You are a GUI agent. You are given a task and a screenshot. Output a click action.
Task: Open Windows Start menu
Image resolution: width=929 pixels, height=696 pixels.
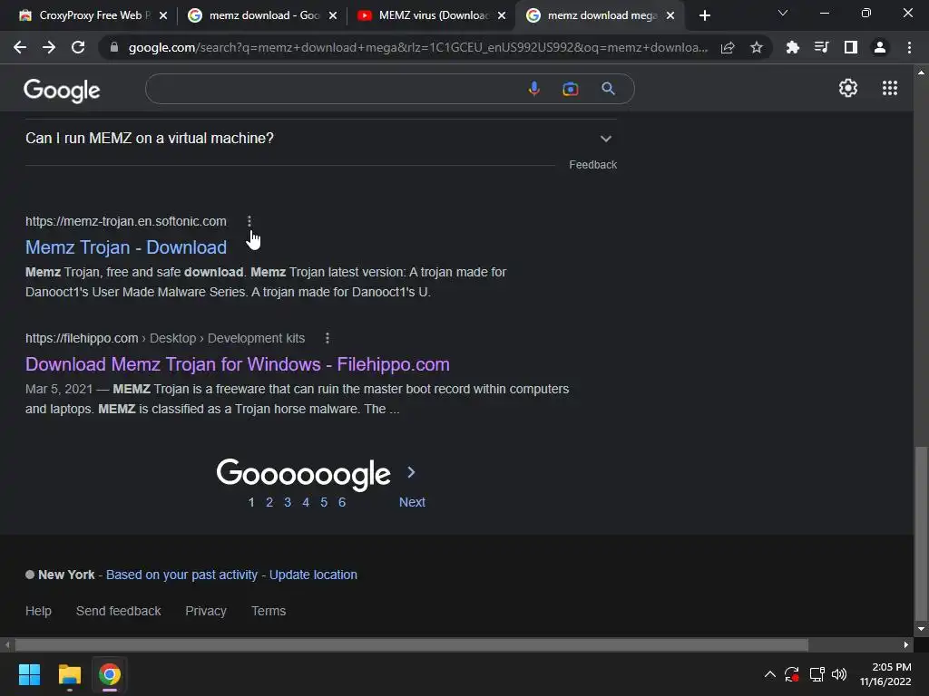tap(29, 674)
